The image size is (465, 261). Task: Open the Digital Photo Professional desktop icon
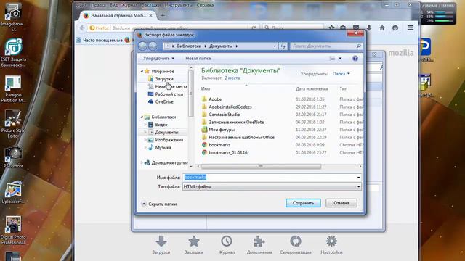tap(13, 231)
